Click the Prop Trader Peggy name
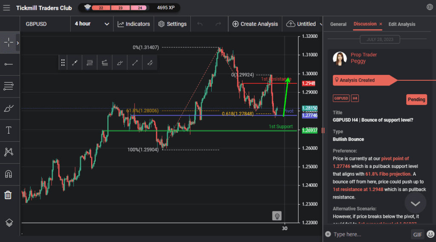This screenshot has width=436, height=242. pos(364,58)
